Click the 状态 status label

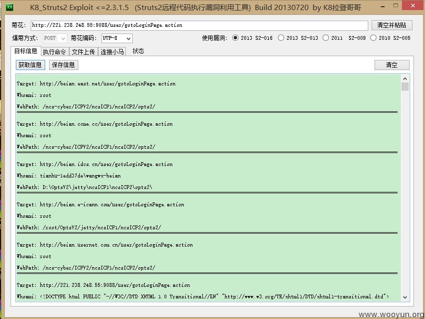point(138,51)
